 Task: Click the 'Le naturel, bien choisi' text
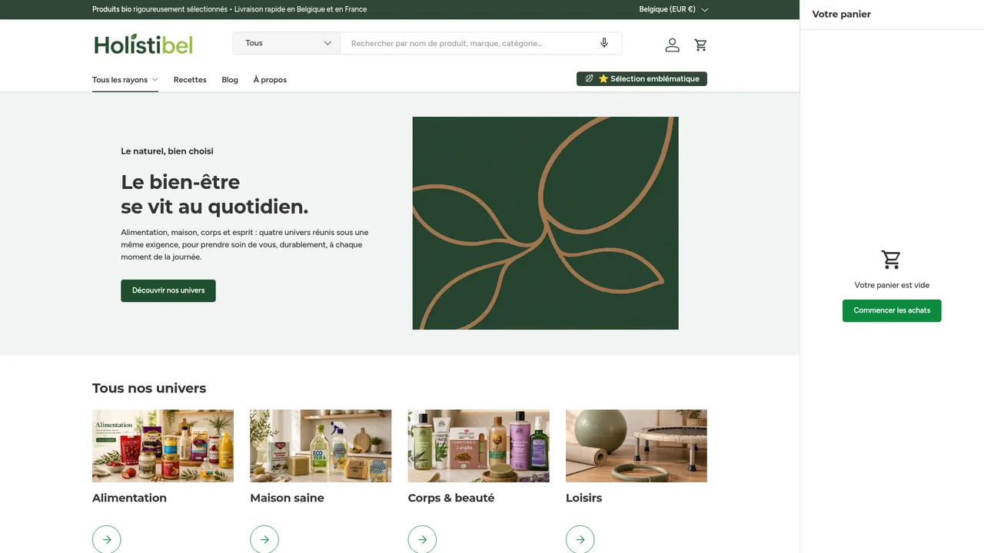point(167,151)
